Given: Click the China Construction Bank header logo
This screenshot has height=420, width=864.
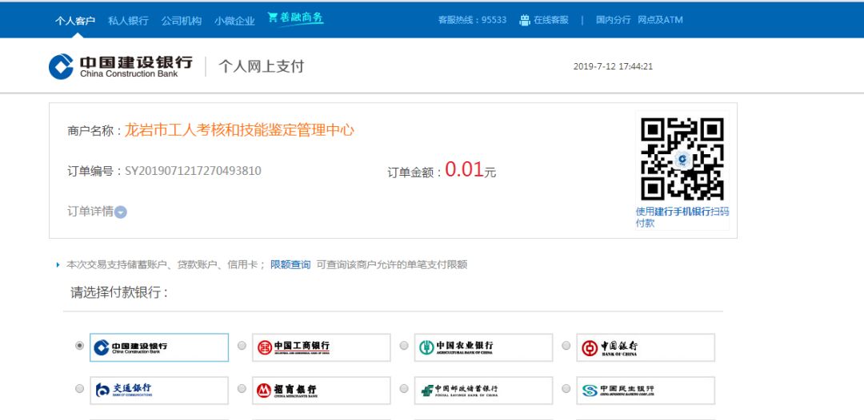Looking at the screenshot, I should 121,66.
